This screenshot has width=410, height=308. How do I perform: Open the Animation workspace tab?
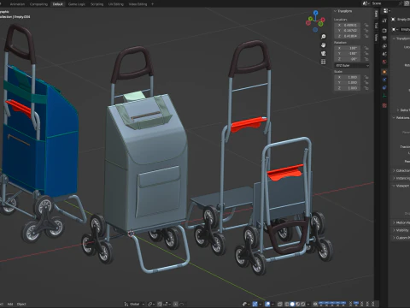pyautogui.click(x=17, y=4)
